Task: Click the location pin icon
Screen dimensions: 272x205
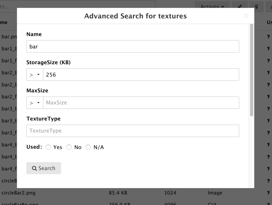Action: (x=256, y=7)
